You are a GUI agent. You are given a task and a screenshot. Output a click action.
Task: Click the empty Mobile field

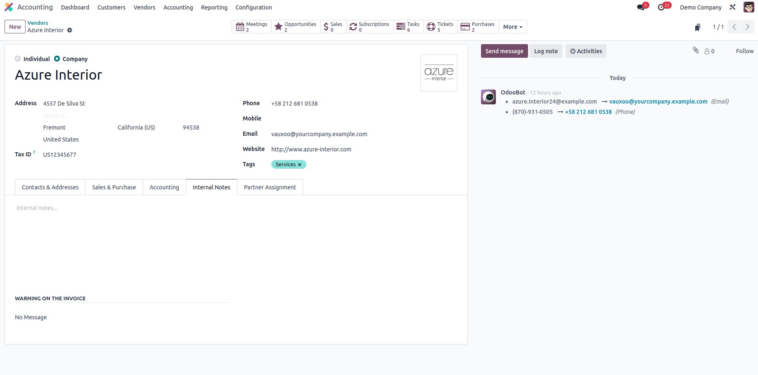(x=364, y=119)
